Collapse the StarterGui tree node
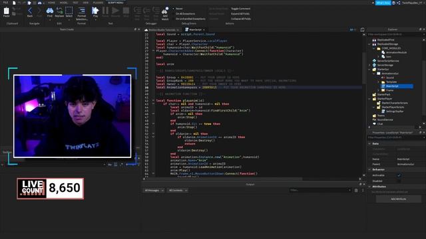The height and width of the screenshot is (239, 426). click(x=369, y=69)
